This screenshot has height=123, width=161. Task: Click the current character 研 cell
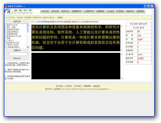pyautogui.click(x=144, y=32)
